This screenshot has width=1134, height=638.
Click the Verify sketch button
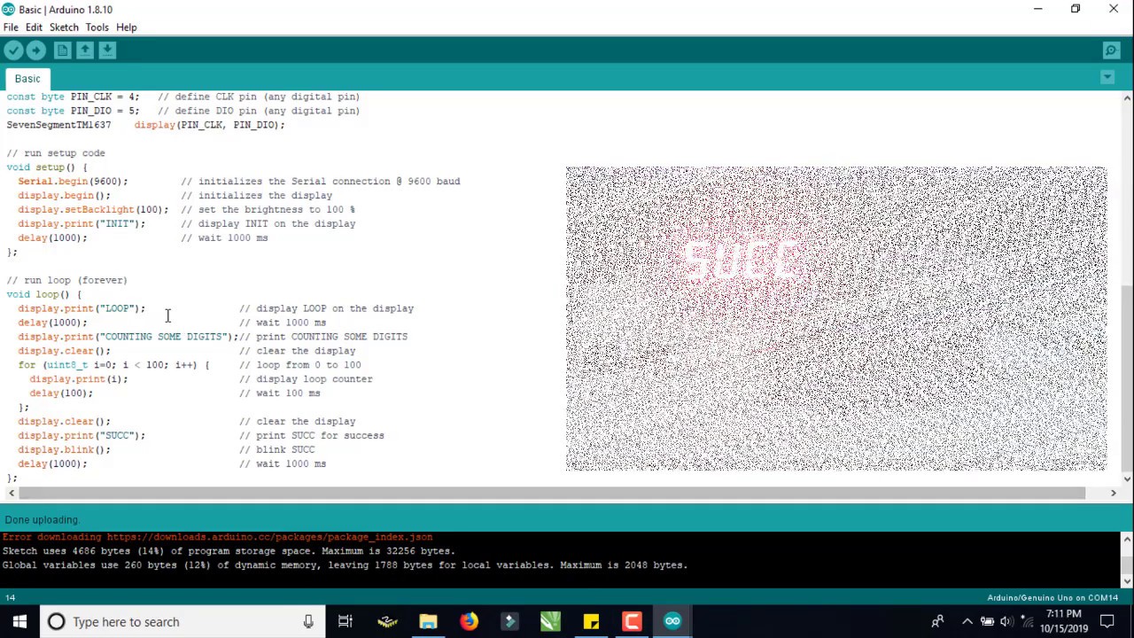13,51
